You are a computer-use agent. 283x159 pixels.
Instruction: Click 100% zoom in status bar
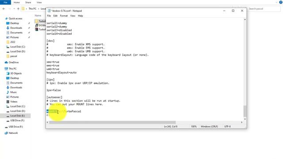(194, 127)
